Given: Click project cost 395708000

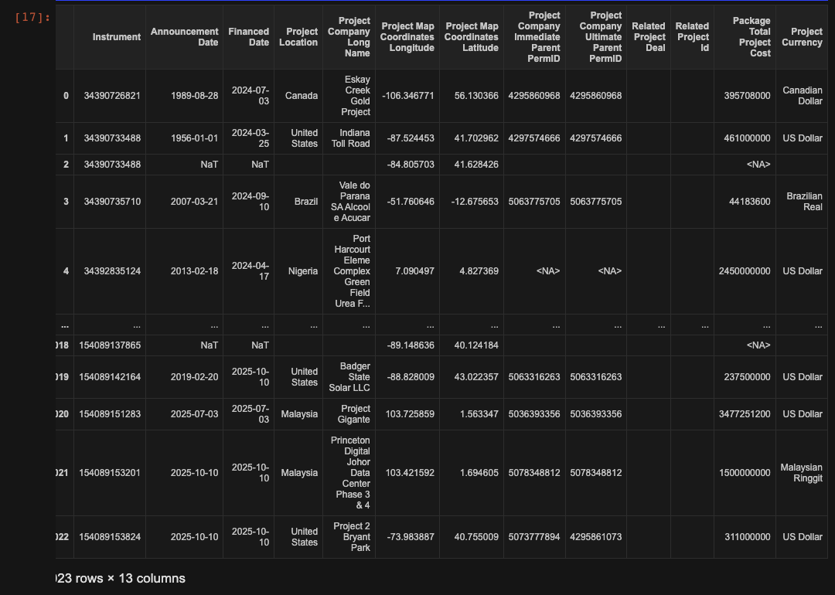Looking at the screenshot, I should pyautogui.click(x=747, y=96).
